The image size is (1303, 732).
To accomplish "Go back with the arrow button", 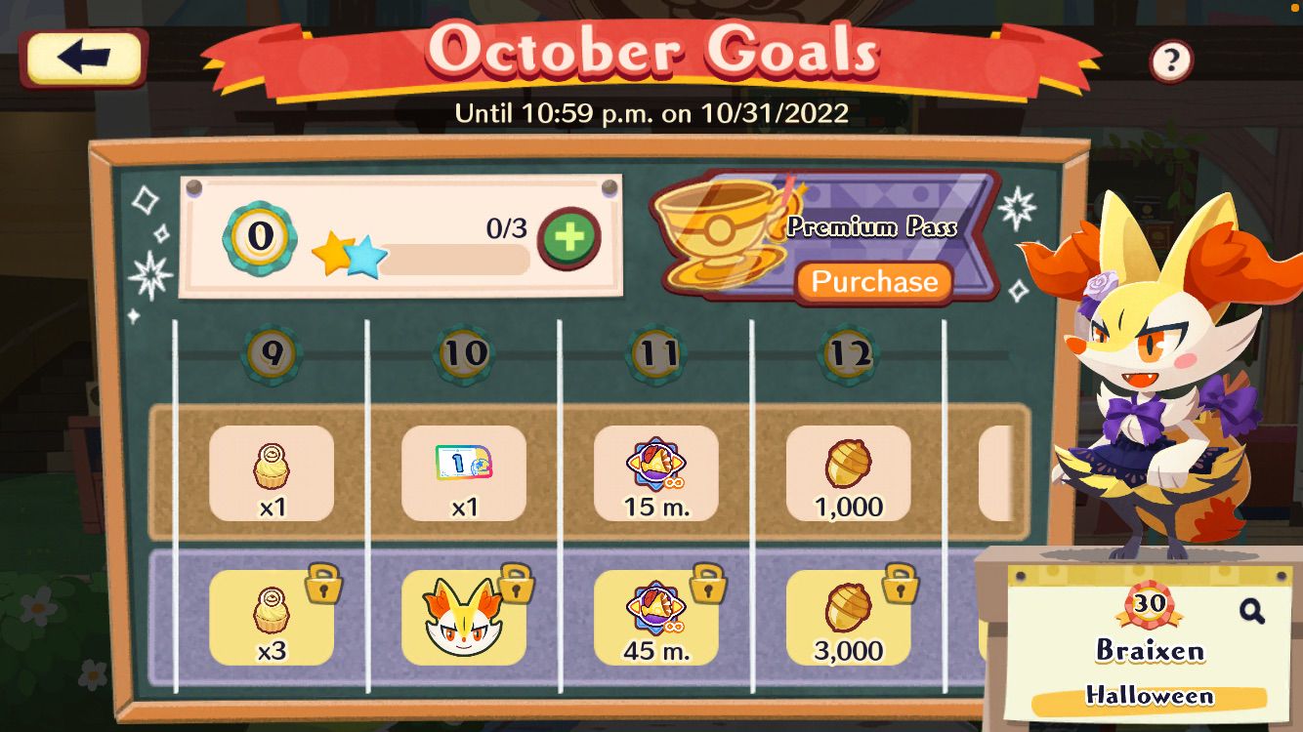I will (x=85, y=58).
